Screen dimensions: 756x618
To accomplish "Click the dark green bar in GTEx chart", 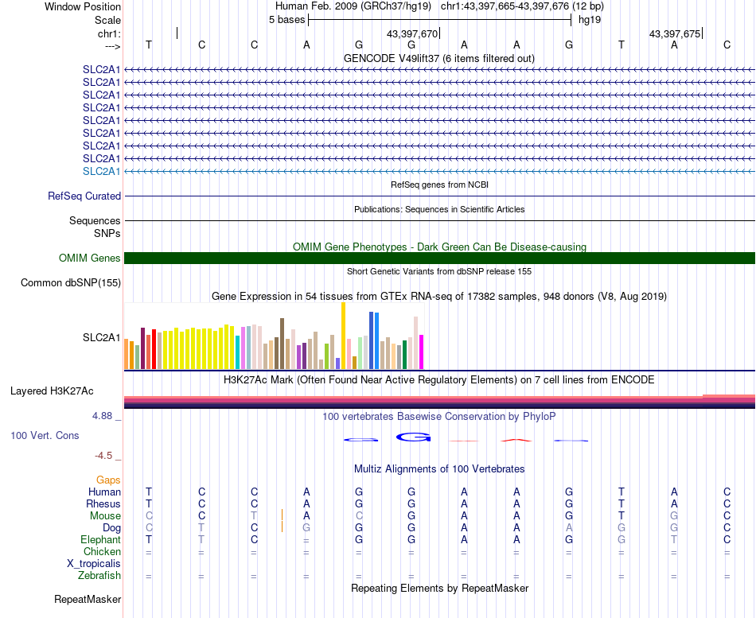I will tap(404, 355).
